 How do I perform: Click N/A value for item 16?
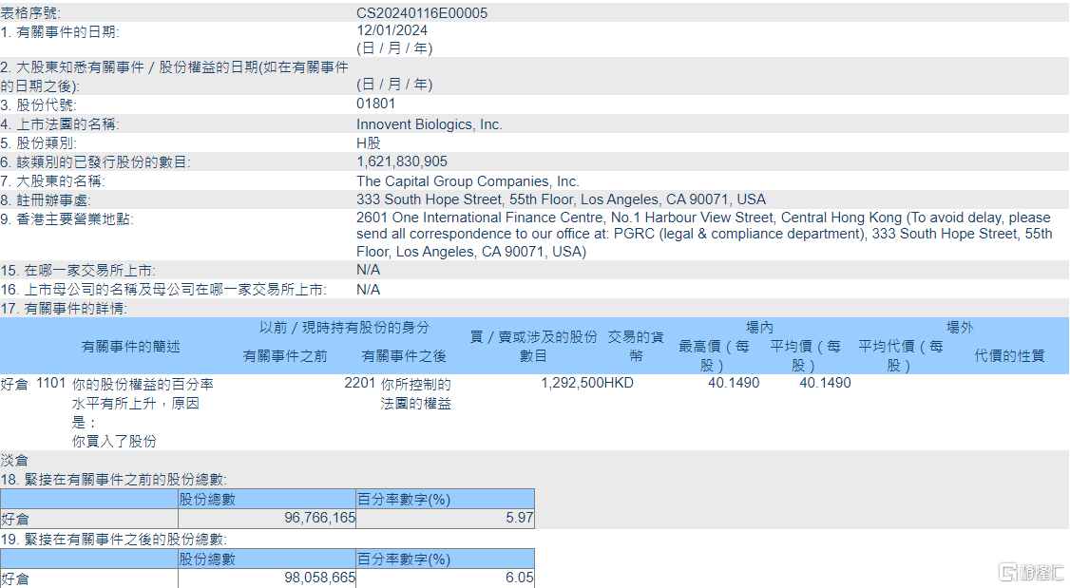(x=369, y=290)
